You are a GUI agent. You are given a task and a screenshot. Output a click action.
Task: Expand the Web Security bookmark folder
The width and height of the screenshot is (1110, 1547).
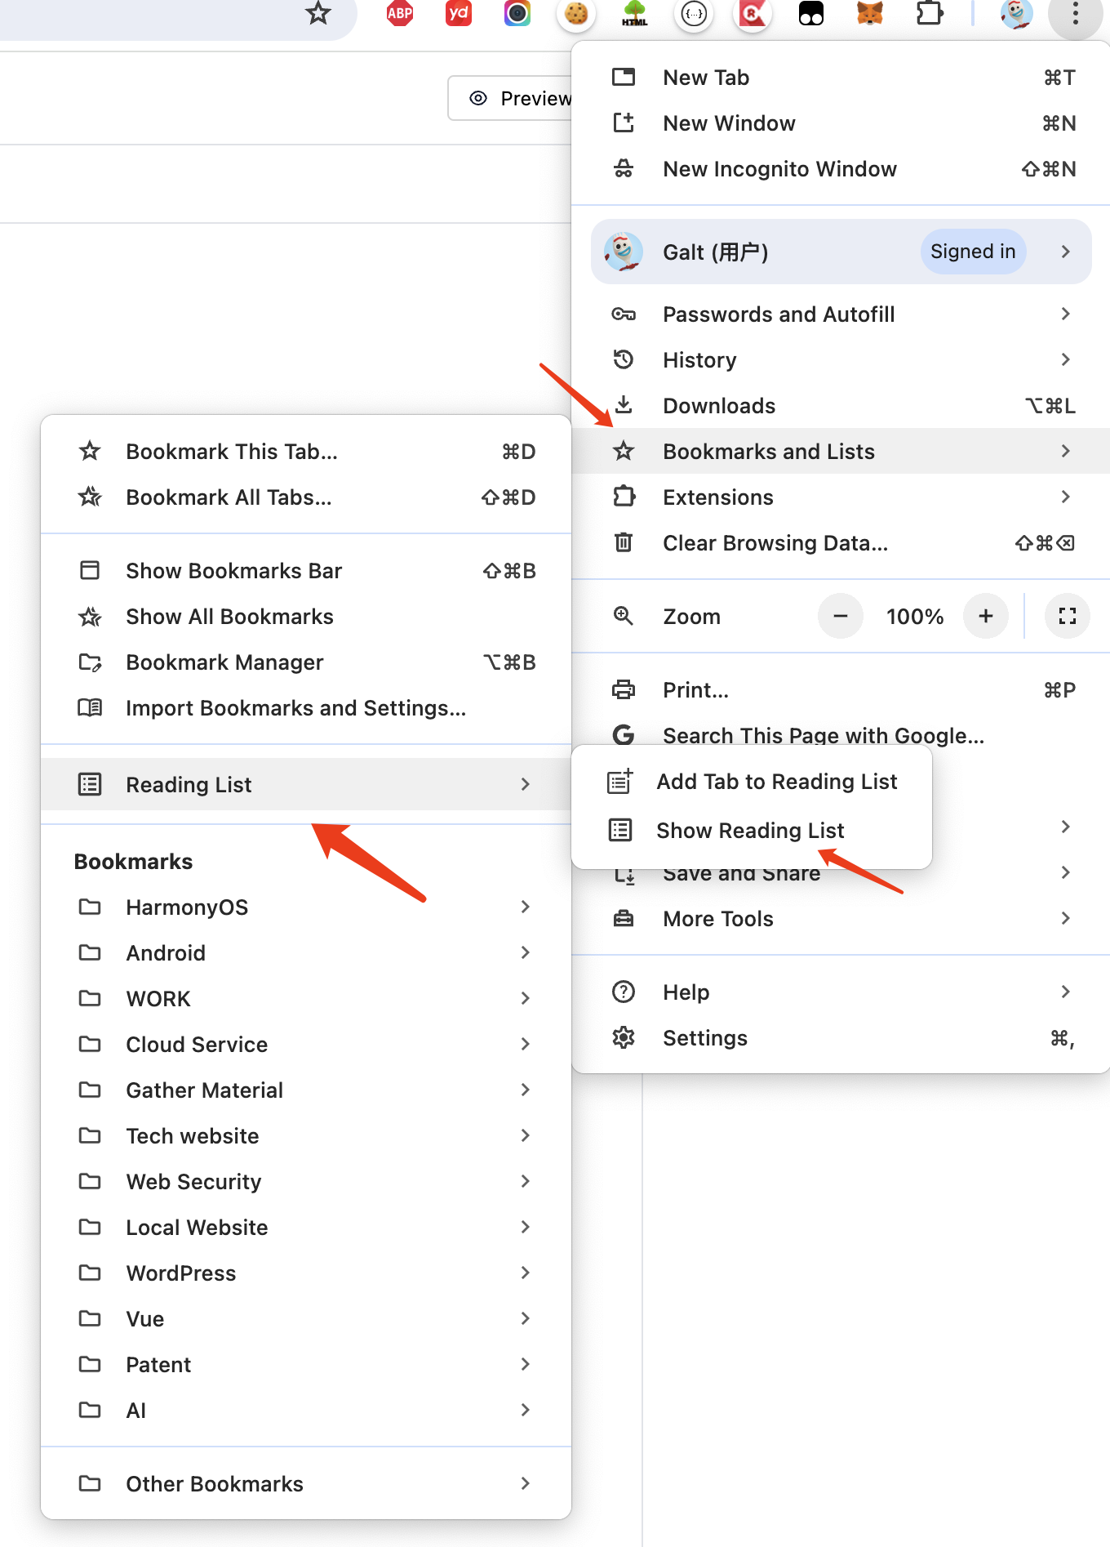(x=193, y=1182)
